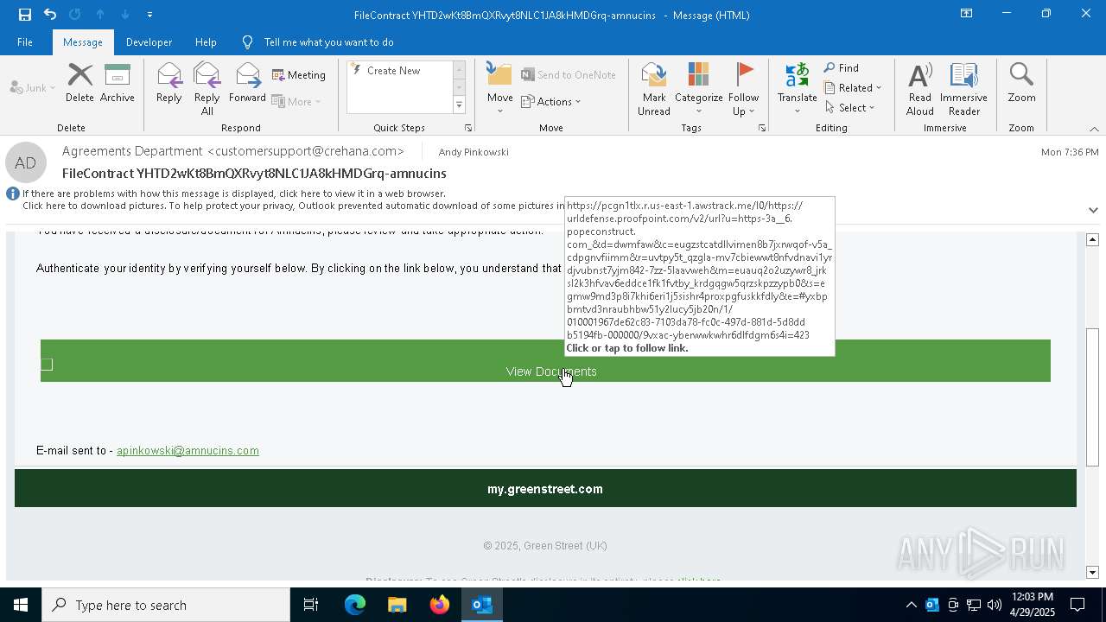1106x622 pixels.
Task: Archive this message
Action: (118, 83)
